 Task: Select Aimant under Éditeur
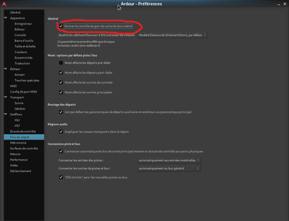point(20,75)
